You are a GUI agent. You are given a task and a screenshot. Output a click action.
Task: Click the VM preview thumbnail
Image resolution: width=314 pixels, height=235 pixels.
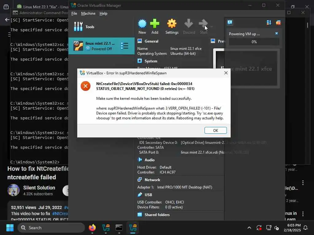tap(246, 69)
